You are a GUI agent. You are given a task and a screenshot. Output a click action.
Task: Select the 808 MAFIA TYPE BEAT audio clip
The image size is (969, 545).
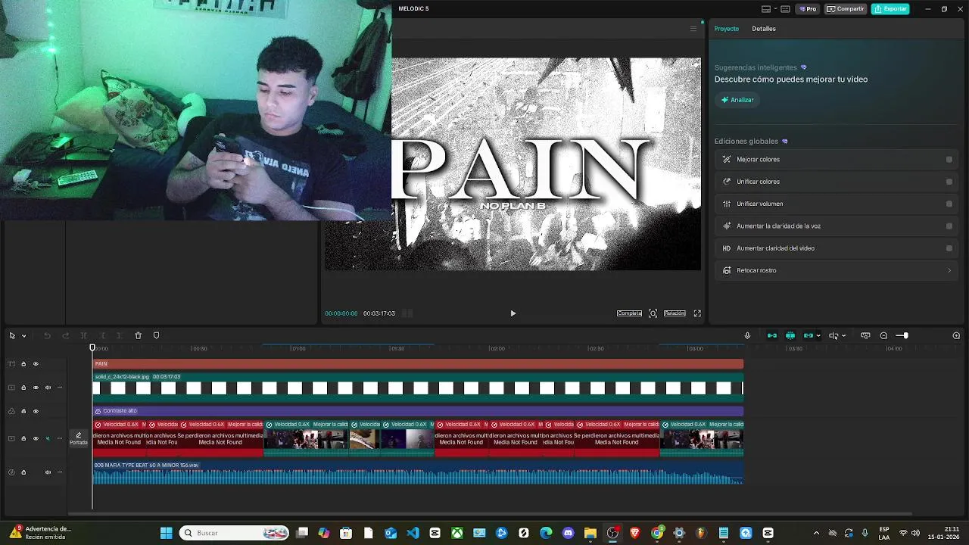click(x=418, y=472)
